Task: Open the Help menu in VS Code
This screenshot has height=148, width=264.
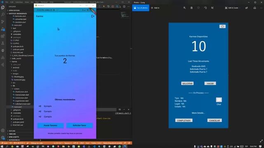Action: (52, 2)
